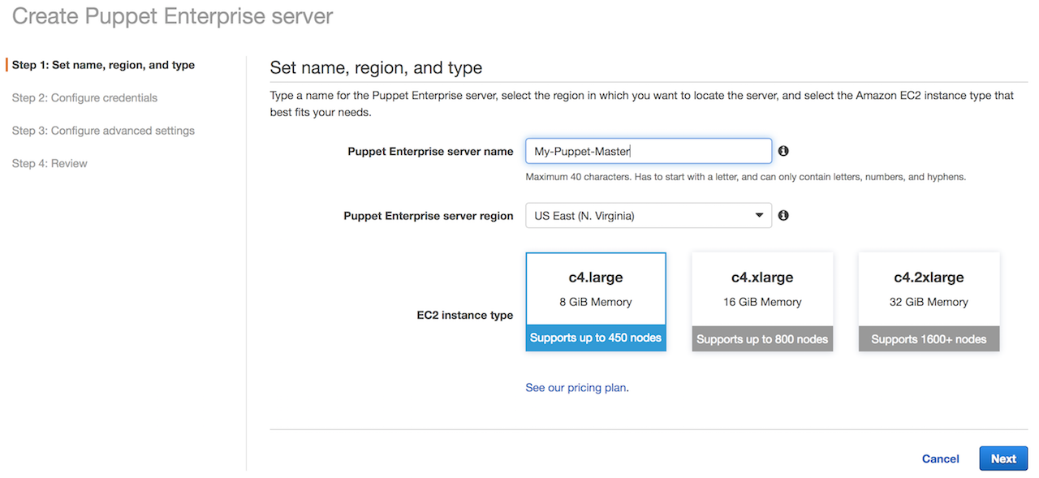Click the '8 GiB Memory' text
This screenshot has width=1039, height=478.
pyautogui.click(x=596, y=302)
